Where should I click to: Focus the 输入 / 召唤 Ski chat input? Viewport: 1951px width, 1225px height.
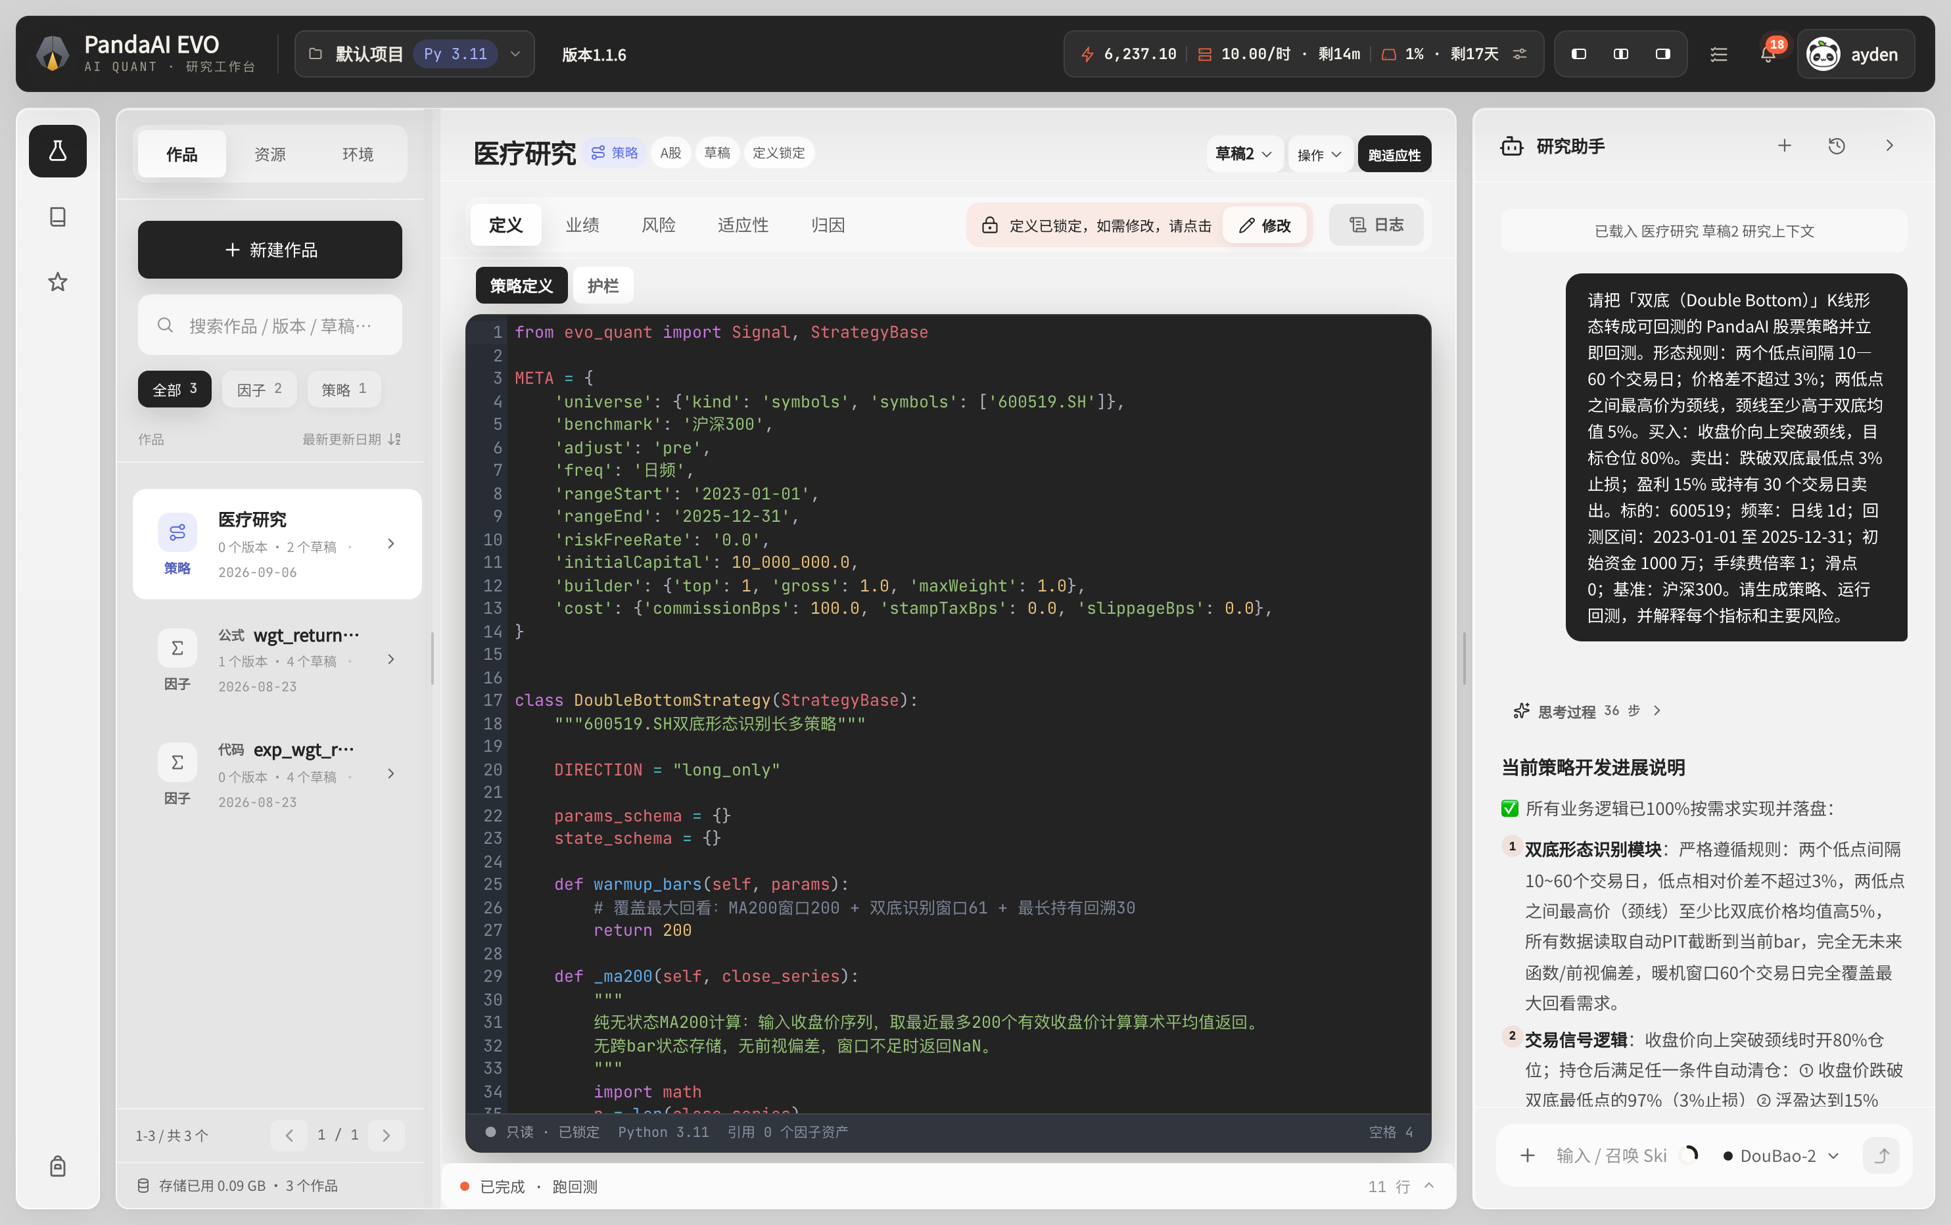tap(1612, 1155)
